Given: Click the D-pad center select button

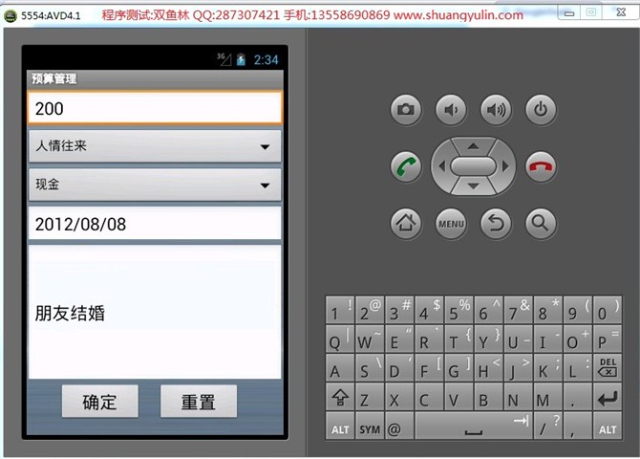Looking at the screenshot, I should click(473, 166).
